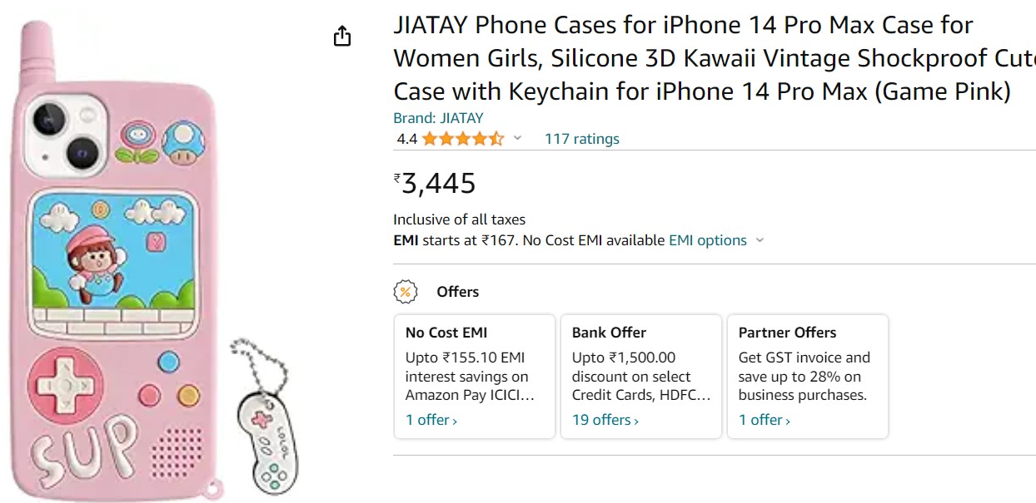Click '1 offer' under Partner Offers
This screenshot has height=503, width=1036.
point(764,420)
